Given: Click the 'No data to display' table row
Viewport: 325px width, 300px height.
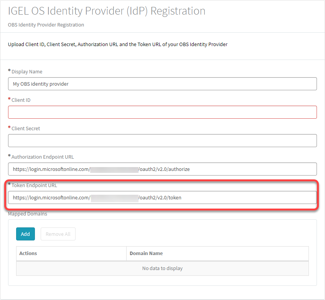Looking at the screenshot, I should 162,268.
